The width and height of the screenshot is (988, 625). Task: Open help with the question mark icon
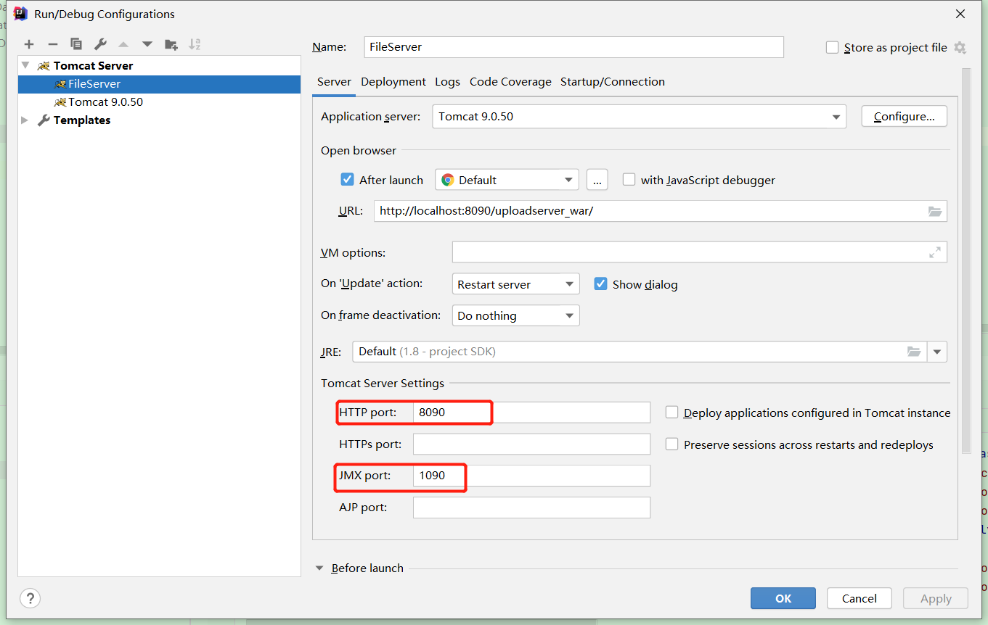click(30, 598)
